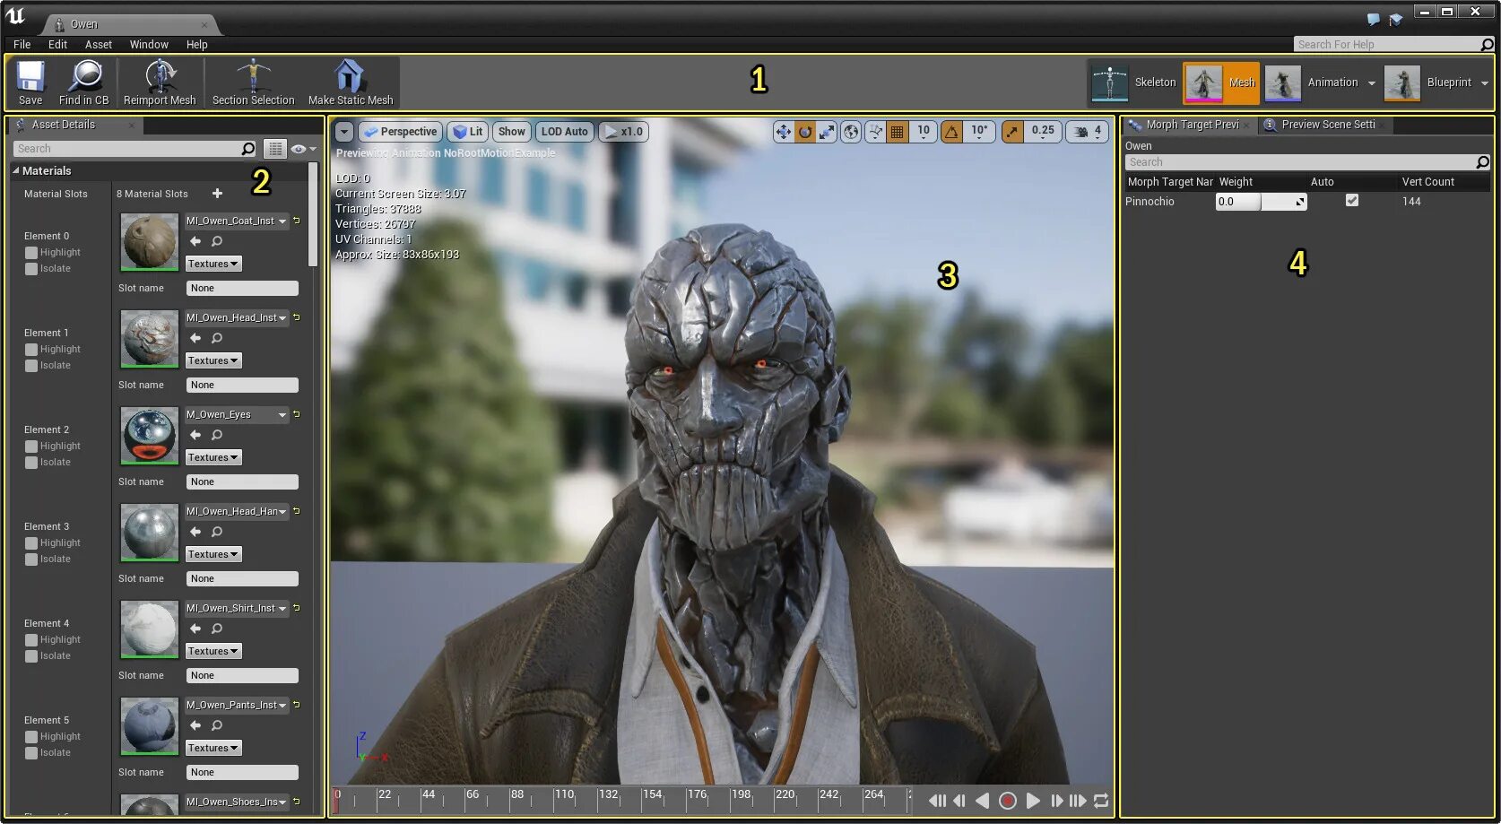1501x824 pixels.
Task: Collapse the Materials section
Action: (15, 170)
